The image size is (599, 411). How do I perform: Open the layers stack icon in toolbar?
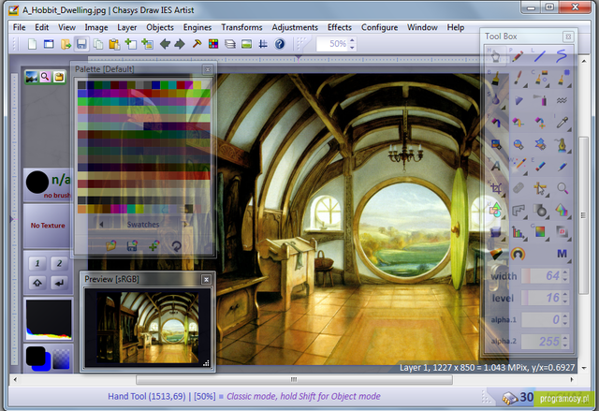(230, 44)
